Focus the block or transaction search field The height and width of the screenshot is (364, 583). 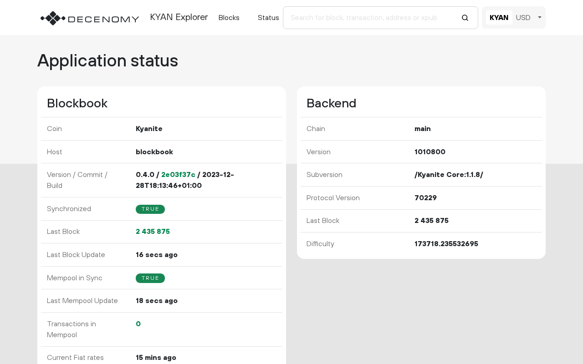(369, 18)
